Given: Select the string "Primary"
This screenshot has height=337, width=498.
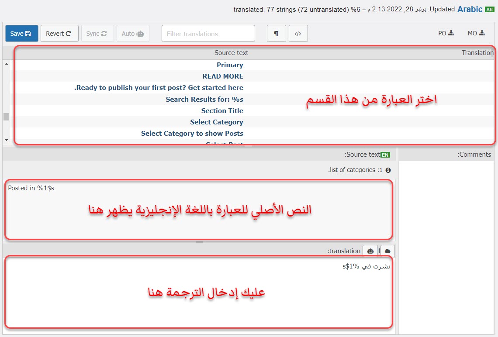Looking at the screenshot, I should pos(230,65).
